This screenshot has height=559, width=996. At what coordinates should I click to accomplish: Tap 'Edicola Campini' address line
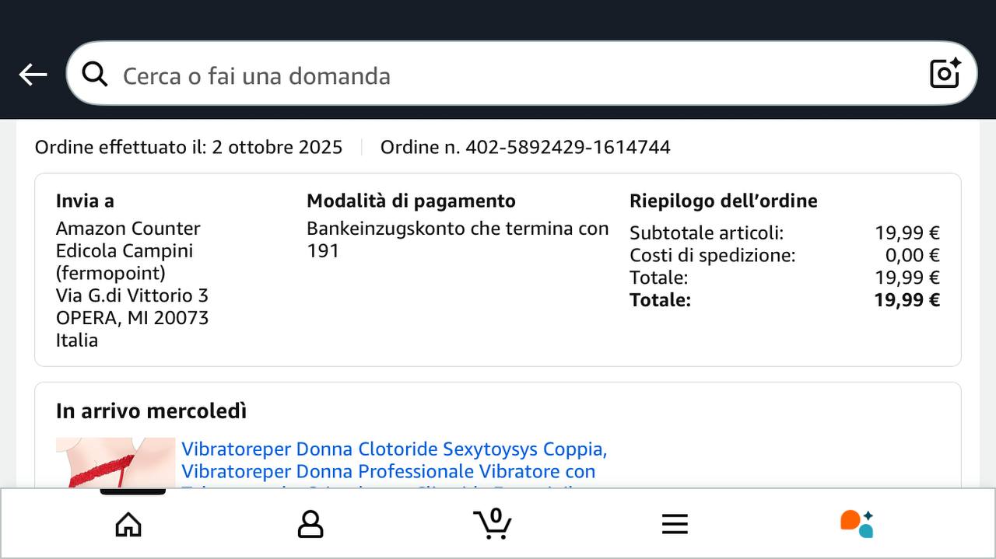click(x=124, y=251)
